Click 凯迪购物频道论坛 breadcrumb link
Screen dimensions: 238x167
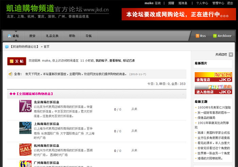tap(24, 47)
